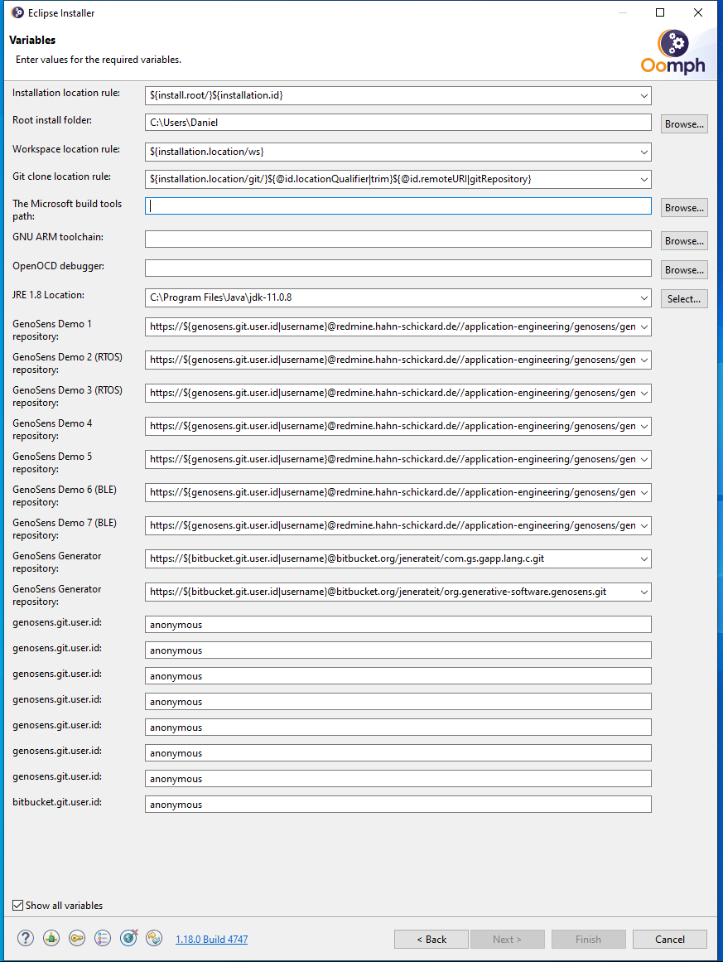
Task: Click the bitbucket.git.user.id anonymous field
Action: pyautogui.click(x=398, y=805)
